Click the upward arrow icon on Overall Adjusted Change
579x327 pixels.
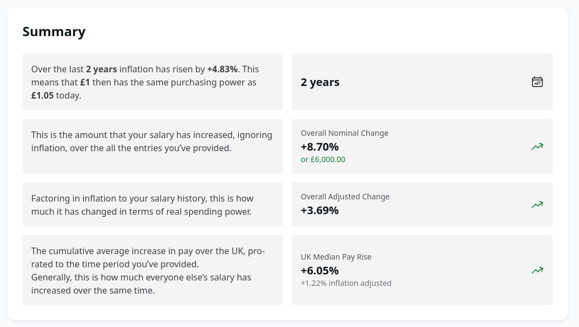[537, 204]
